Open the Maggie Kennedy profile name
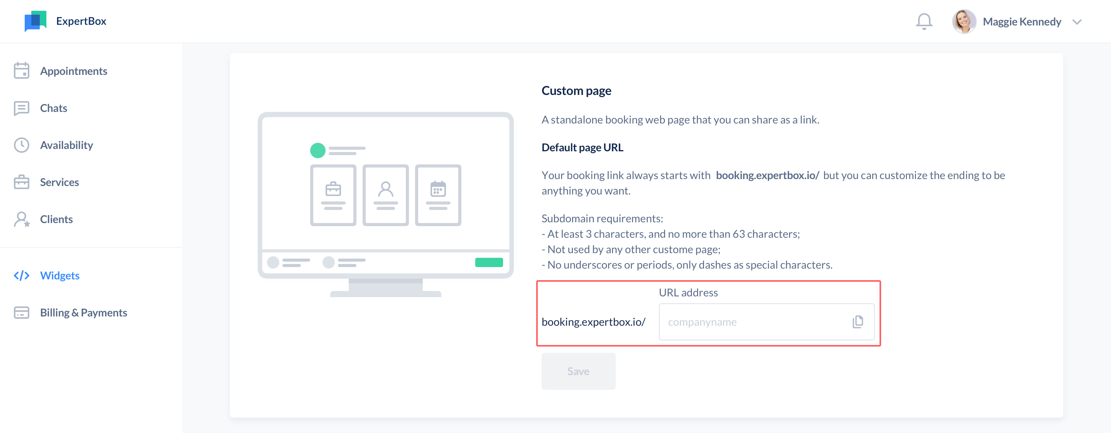Image resolution: width=1111 pixels, height=433 pixels. [x=1021, y=22]
